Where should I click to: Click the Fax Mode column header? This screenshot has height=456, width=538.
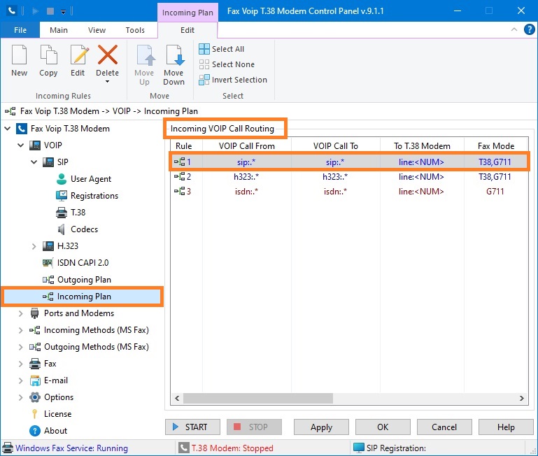pyautogui.click(x=496, y=146)
